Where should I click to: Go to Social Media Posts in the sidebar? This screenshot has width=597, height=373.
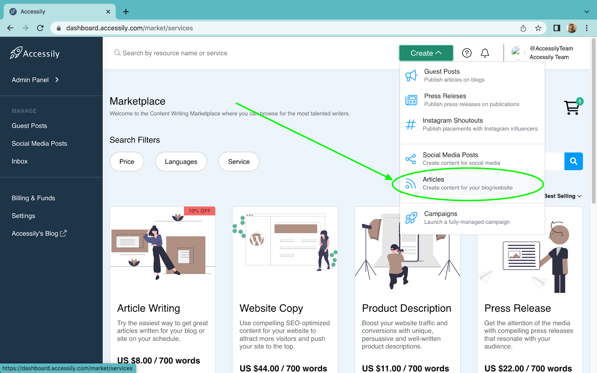coord(40,144)
